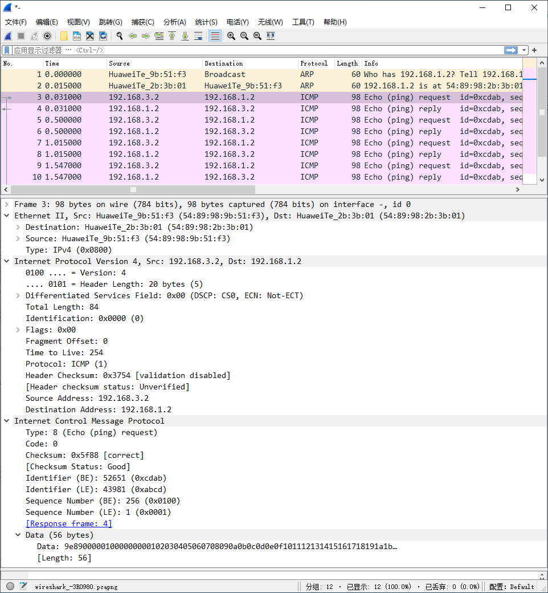This screenshot has height=593, width=548.
Task: Toggle packet list colorization
Action: pyautogui.click(x=215, y=36)
